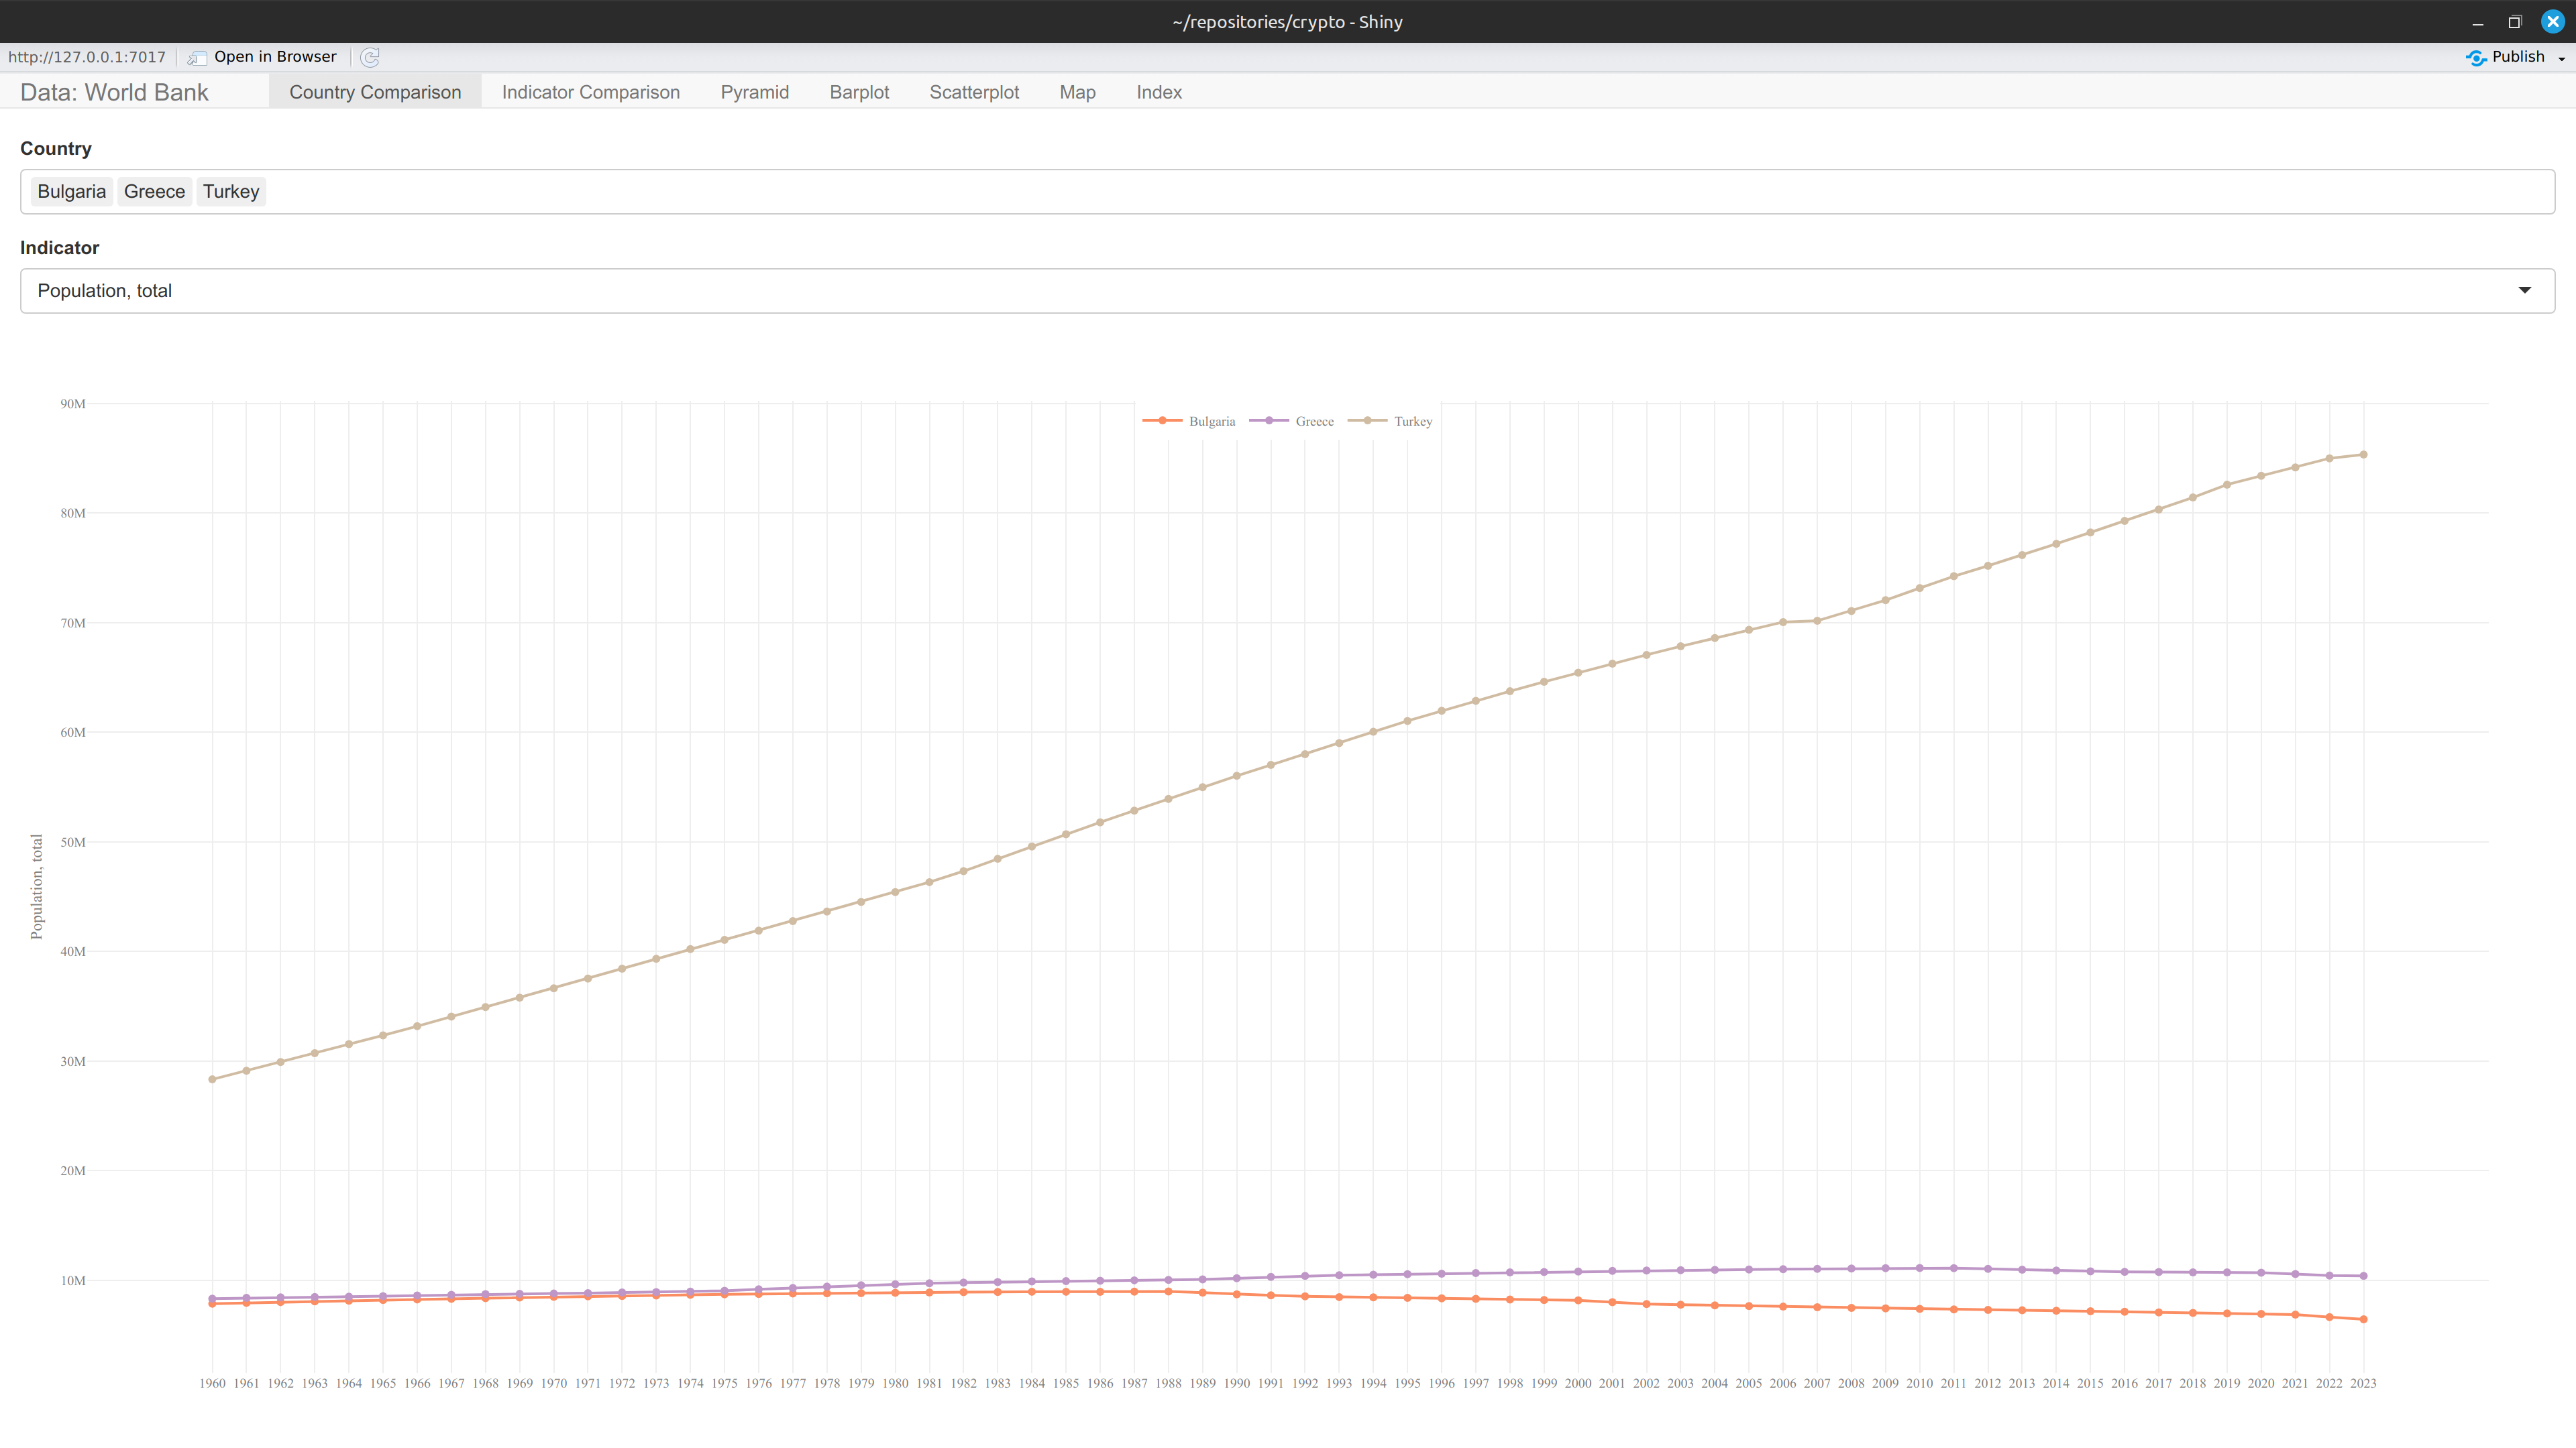
Task: Click the http://127.0.0.1:7017 address text
Action: pos(87,57)
